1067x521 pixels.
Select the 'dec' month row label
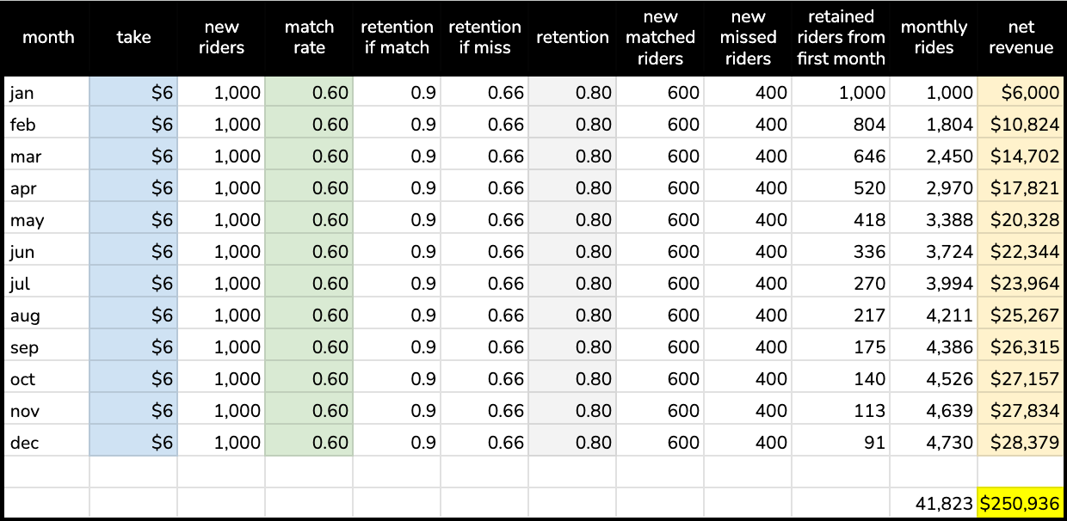tap(46, 443)
